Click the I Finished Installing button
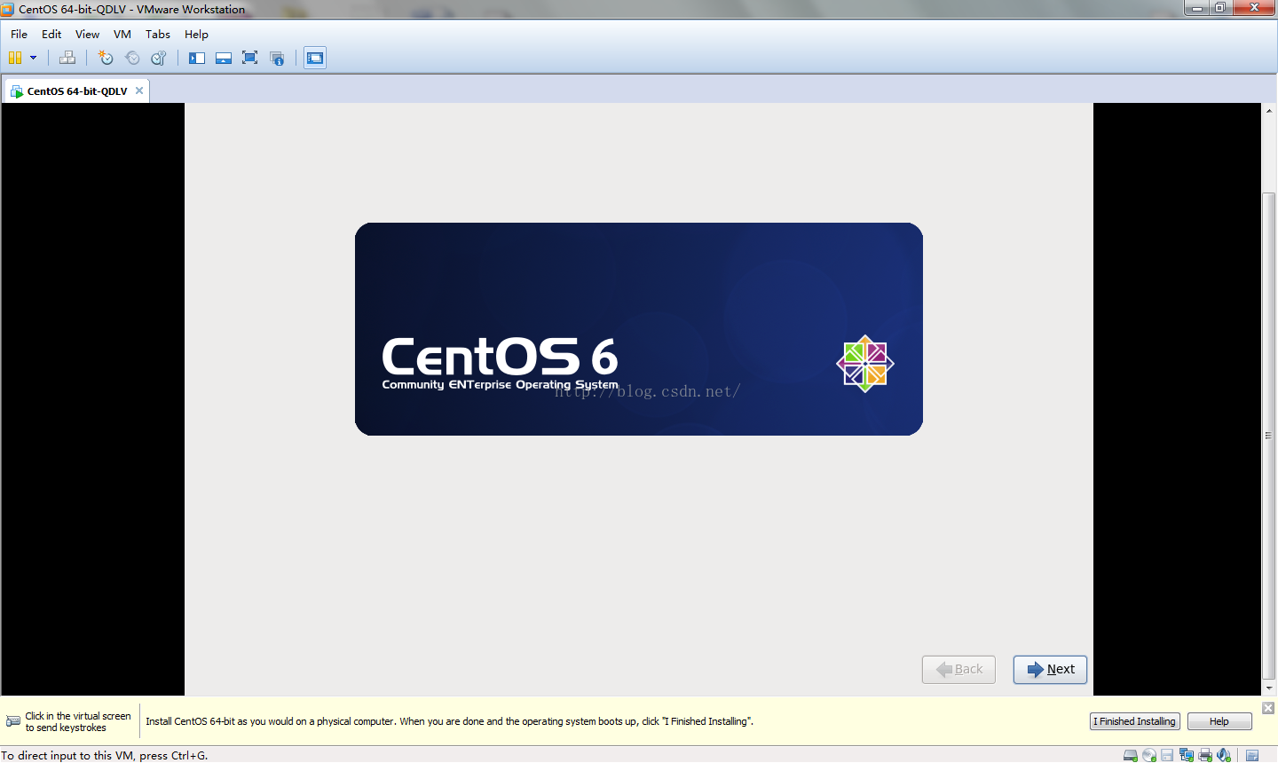Screen dimensions: 1278x763 click(x=1134, y=721)
